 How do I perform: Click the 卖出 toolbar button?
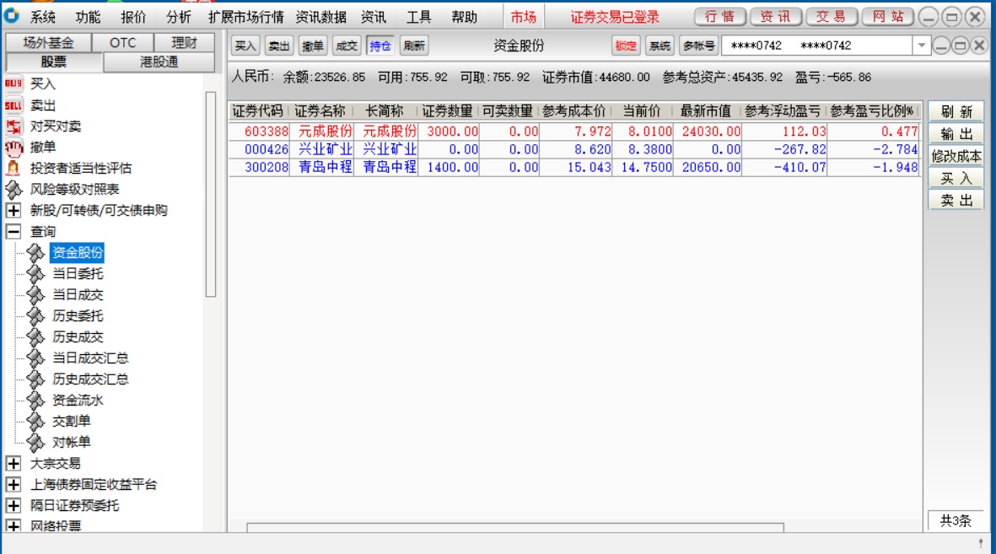point(279,46)
